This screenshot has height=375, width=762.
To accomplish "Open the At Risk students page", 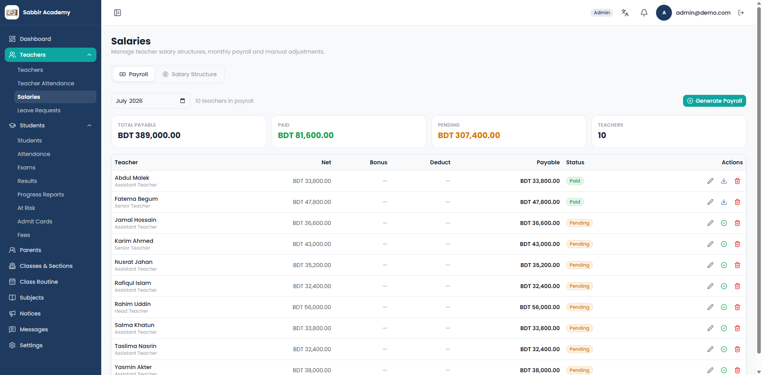I will [55, 208].
